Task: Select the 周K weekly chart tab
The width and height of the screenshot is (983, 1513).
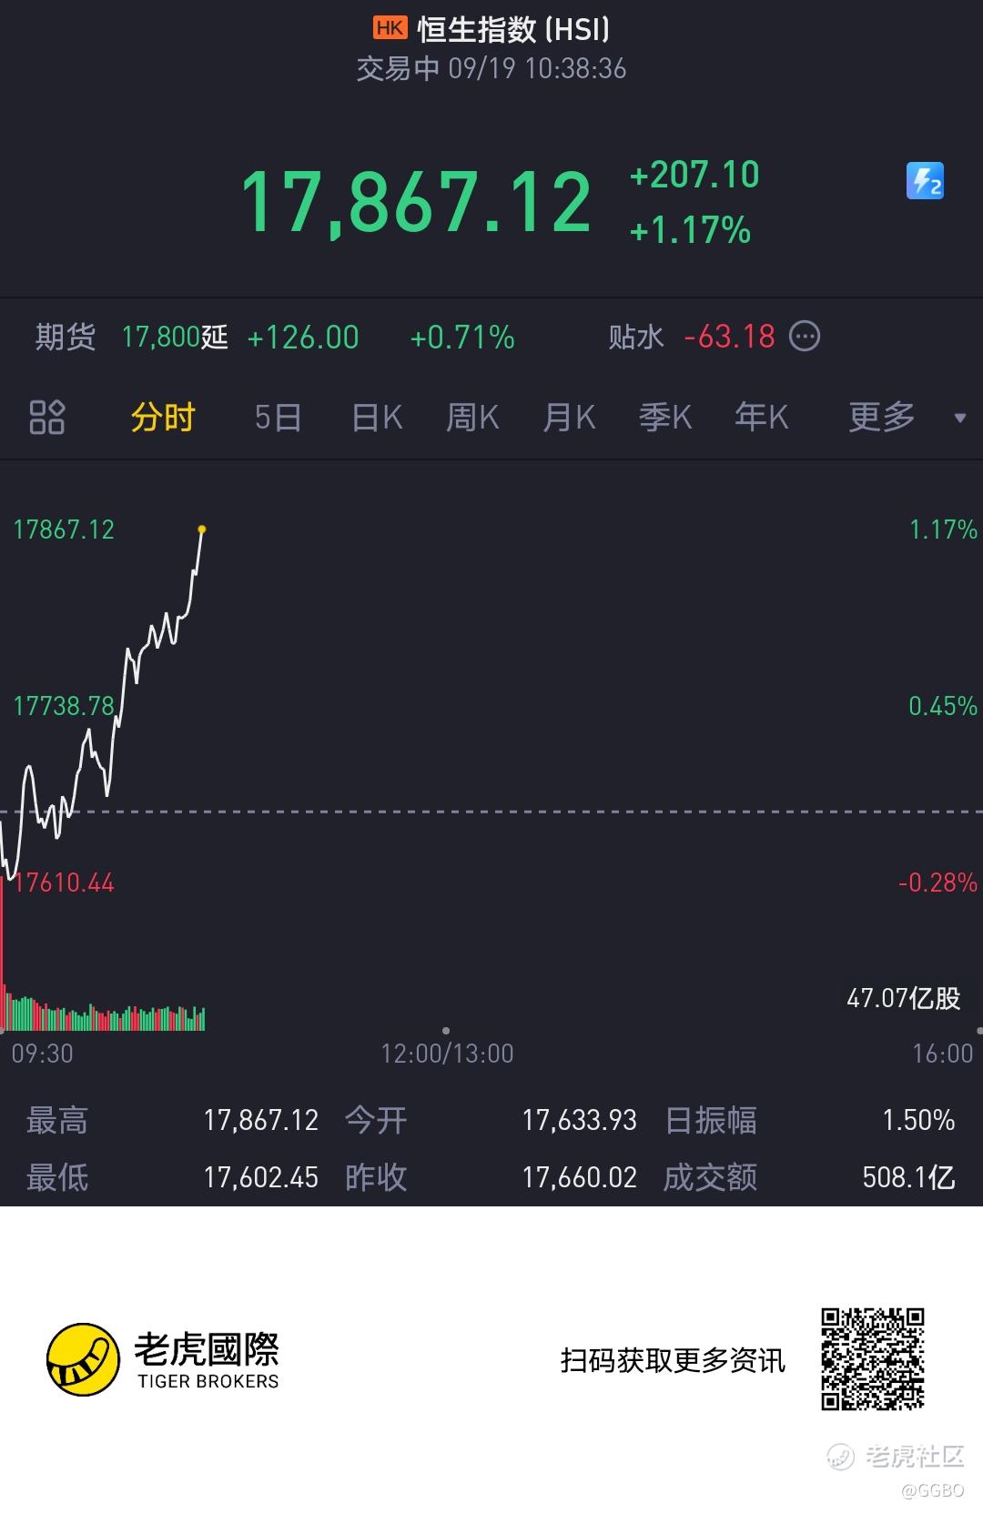Action: (472, 418)
